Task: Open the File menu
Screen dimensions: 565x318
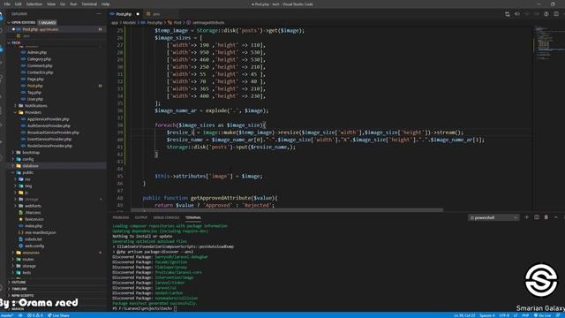Action: 7,4
